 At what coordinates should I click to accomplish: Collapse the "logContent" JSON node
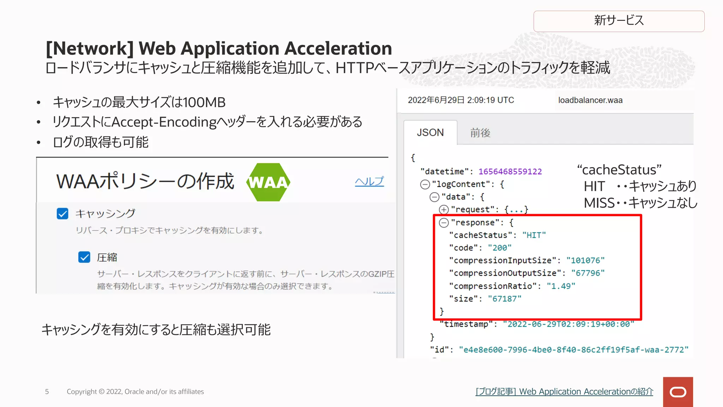(425, 184)
